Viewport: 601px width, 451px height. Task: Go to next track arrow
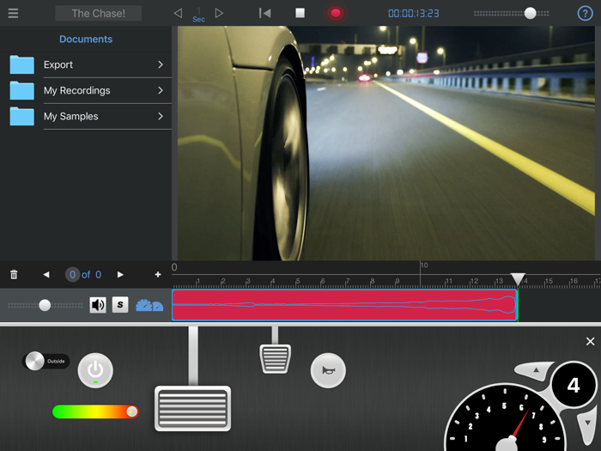tap(120, 275)
